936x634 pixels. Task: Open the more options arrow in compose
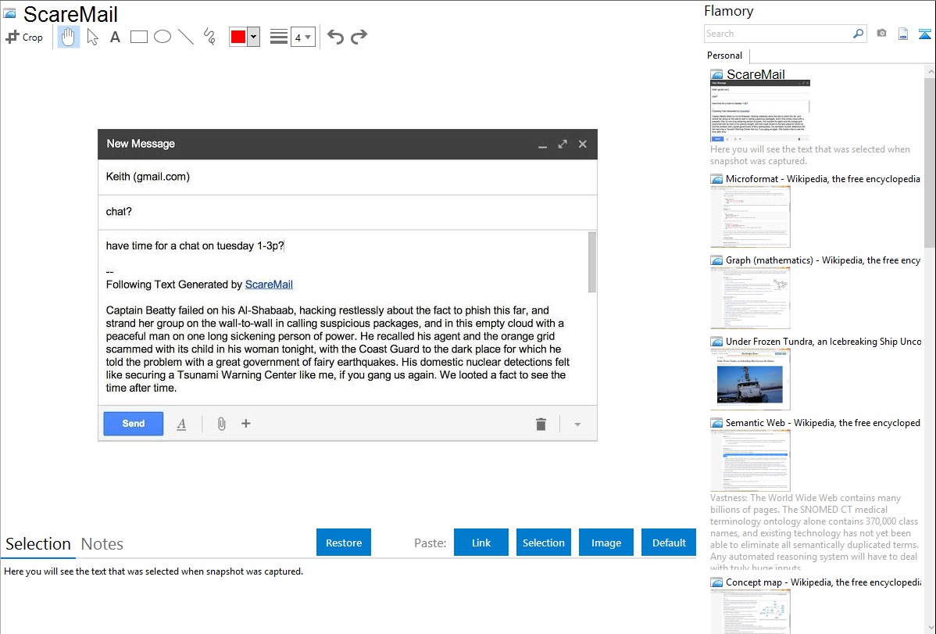point(577,424)
